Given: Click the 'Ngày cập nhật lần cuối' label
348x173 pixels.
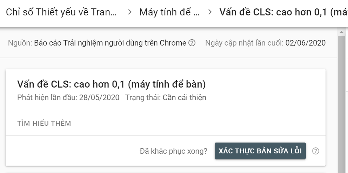Looking at the screenshot, I should pos(245,43).
